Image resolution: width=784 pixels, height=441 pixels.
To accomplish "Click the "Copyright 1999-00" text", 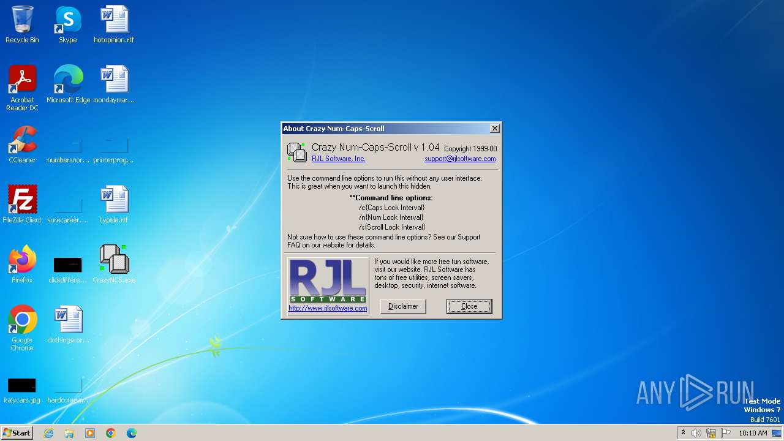I will pos(470,149).
